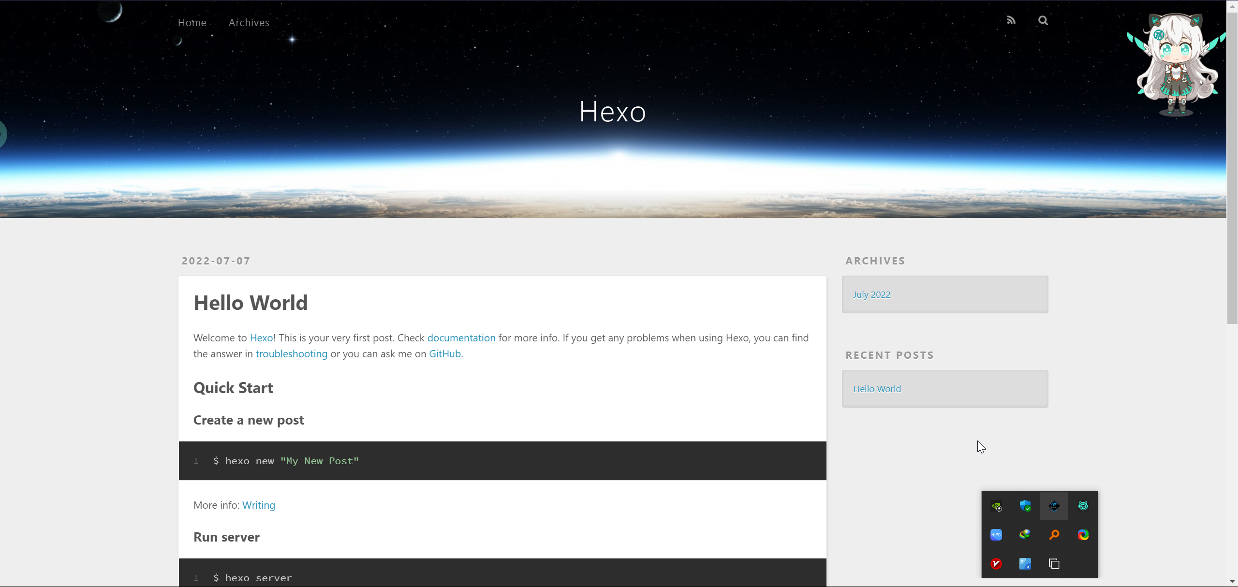
Task: Click the red V checkmark tray icon
Action: [996, 564]
